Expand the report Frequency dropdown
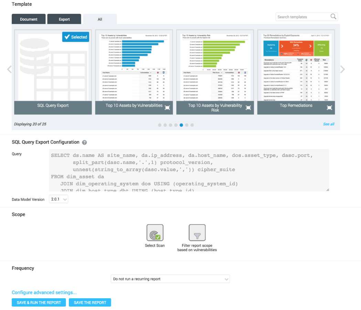The width and height of the screenshot is (361, 310). pos(170,279)
